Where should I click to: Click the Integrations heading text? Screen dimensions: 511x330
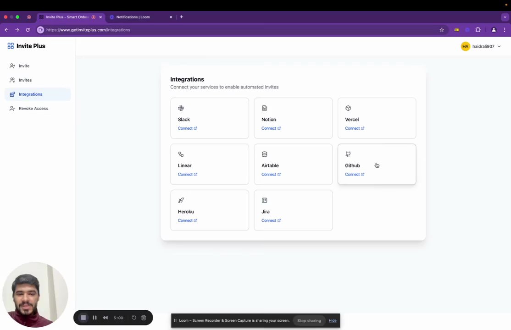(x=187, y=79)
